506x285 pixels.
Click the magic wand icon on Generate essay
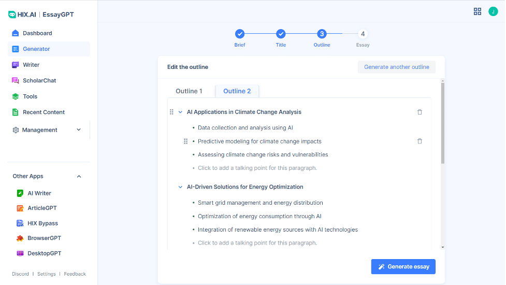(x=381, y=266)
